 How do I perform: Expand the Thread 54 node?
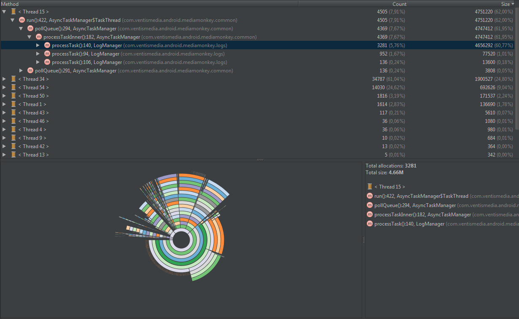coord(4,88)
